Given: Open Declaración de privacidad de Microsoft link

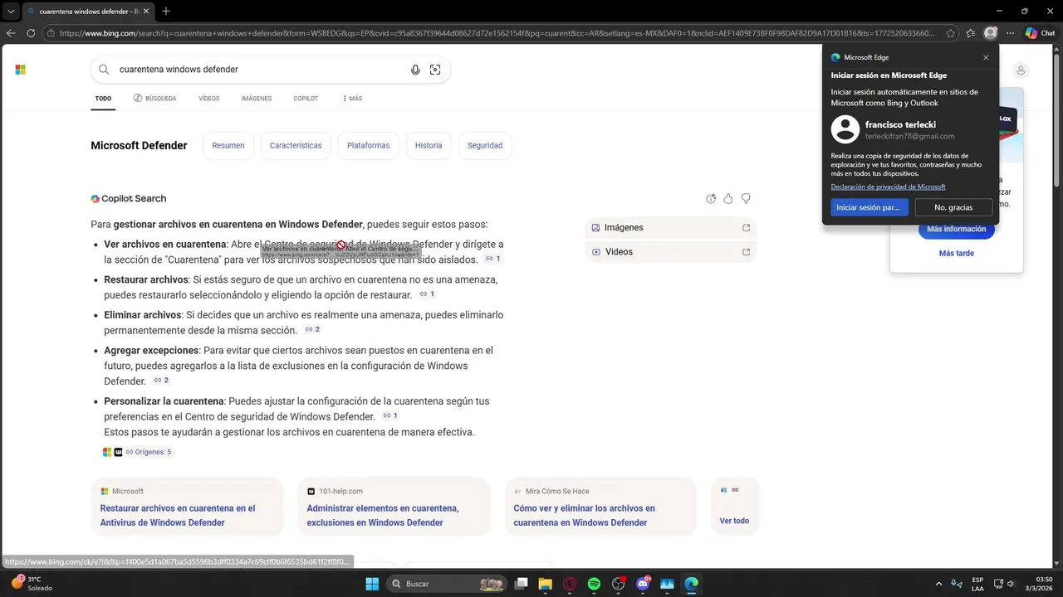Looking at the screenshot, I should [888, 187].
